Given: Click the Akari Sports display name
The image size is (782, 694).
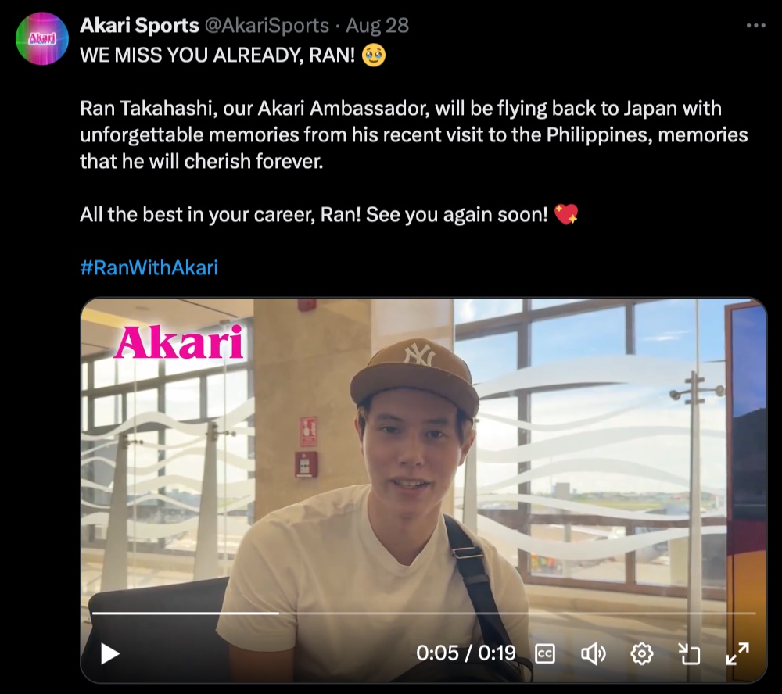Looking at the screenshot, I should [139, 26].
